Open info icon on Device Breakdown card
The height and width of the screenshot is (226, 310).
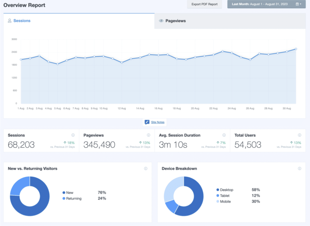tap(299, 169)
